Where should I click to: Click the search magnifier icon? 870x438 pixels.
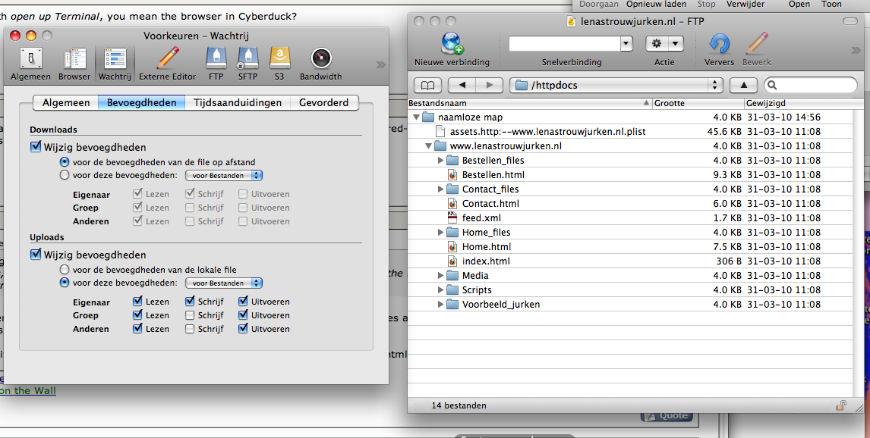(772, 85)
